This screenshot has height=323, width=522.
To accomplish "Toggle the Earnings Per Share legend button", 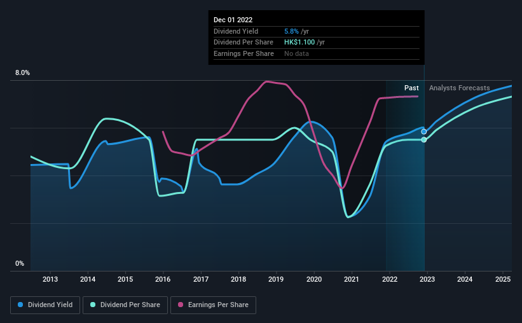I will 213,305.
